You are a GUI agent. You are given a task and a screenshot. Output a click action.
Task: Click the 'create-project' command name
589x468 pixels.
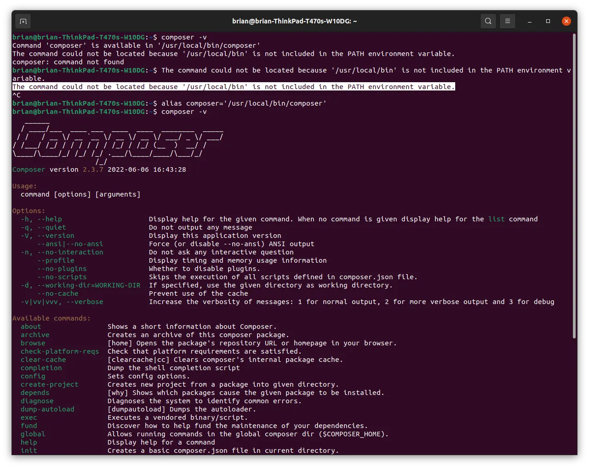pyautogui.click(x=50, y=384)
